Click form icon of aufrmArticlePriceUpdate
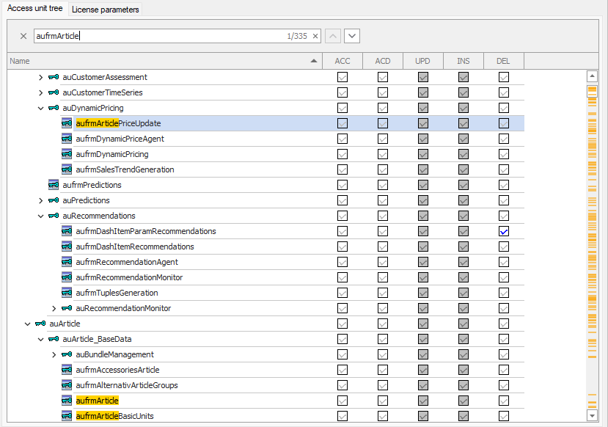Screen dimensions: 608x427 coord(67,123)
